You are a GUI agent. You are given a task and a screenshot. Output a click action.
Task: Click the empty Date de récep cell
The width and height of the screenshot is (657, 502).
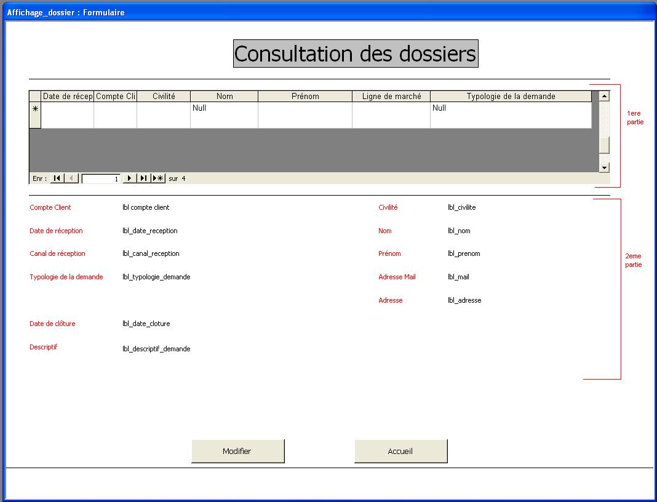click(x=68, y=115)
